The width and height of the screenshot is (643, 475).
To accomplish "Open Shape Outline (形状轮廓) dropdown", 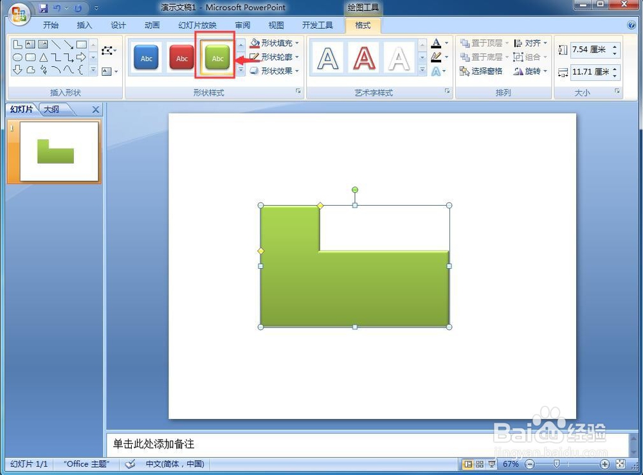I will point(275,57).
